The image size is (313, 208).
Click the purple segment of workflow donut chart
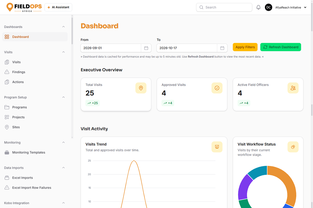click(x=244, y=187)
